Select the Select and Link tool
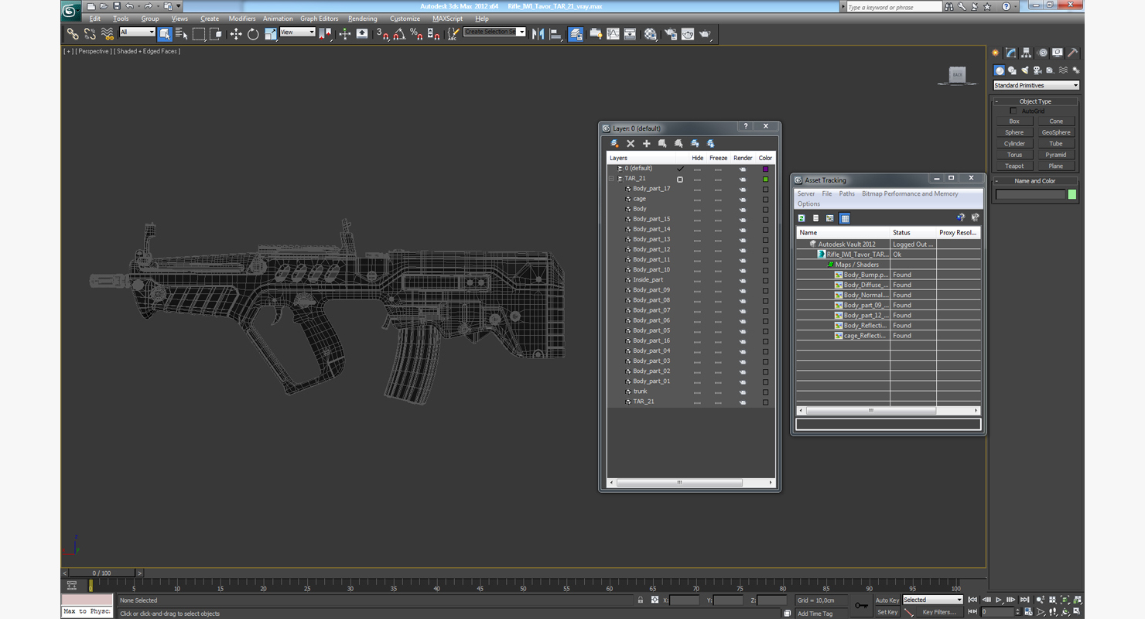1145x619 pixels. tap(72, 34)
